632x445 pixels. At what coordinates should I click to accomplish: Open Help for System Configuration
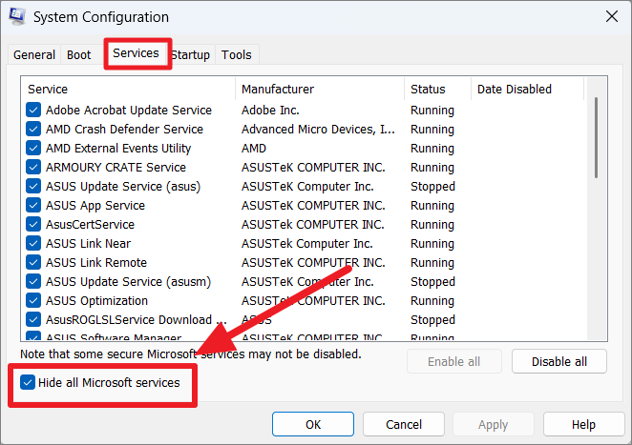click(583, 424)
